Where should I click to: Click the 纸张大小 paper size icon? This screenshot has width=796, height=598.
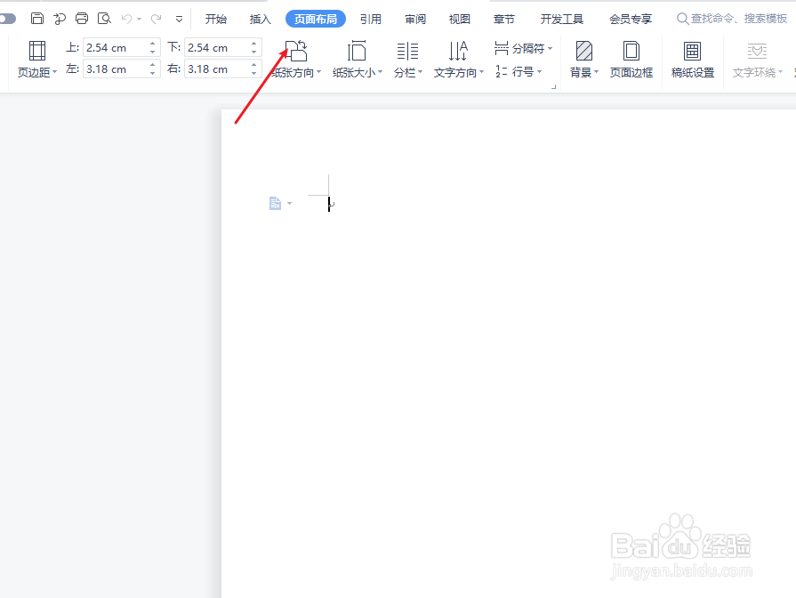357,52
